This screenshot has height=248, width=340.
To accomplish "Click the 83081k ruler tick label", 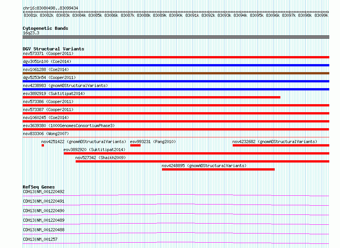I will [31, 15].
